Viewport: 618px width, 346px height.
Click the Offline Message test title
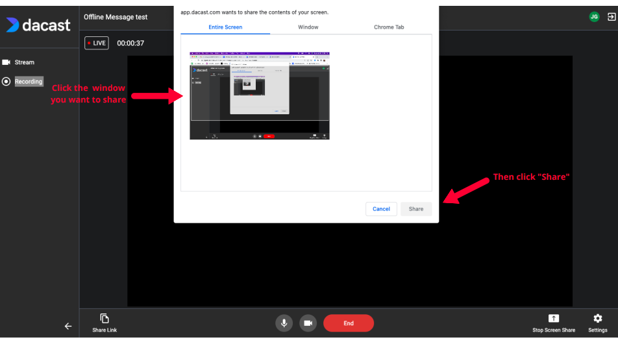click(x=116, y=18)
